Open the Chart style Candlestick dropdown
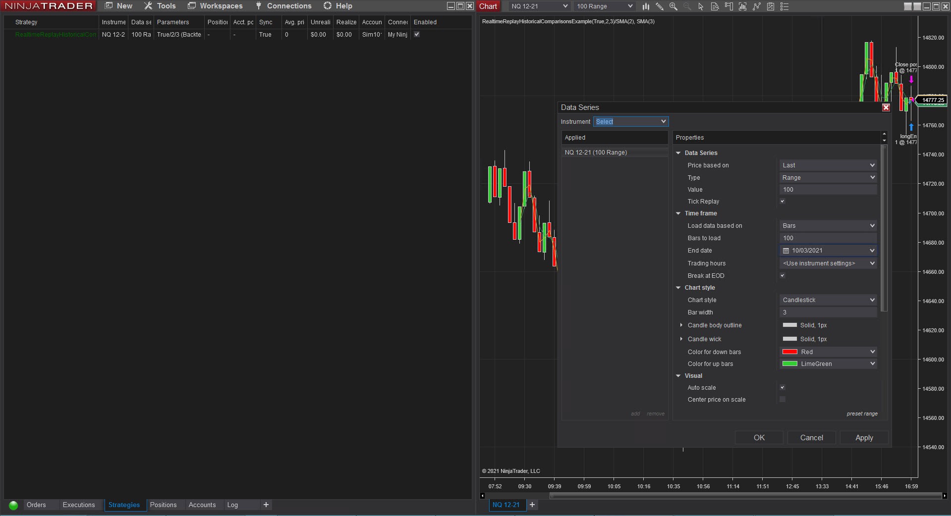The image size is (951, 516). click(828, 300)
